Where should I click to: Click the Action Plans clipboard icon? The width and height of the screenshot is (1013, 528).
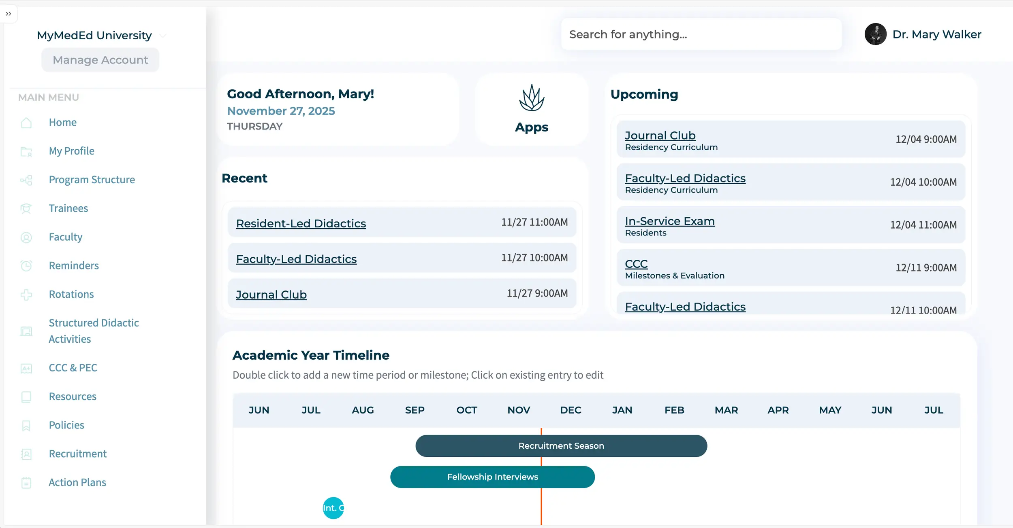(x=26, y=483)
